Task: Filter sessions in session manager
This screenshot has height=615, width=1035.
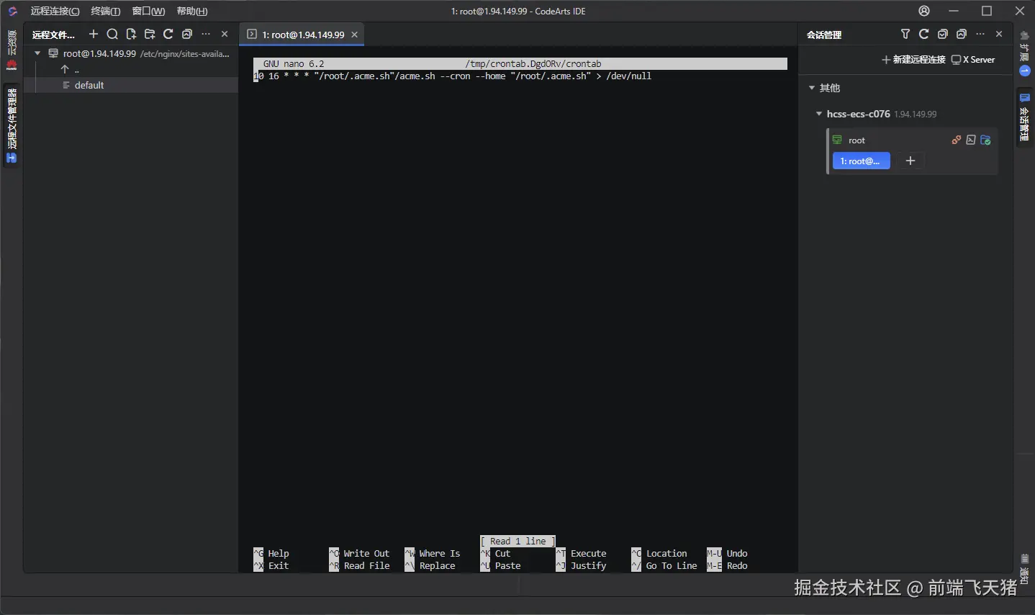Action: click(905, 34)
